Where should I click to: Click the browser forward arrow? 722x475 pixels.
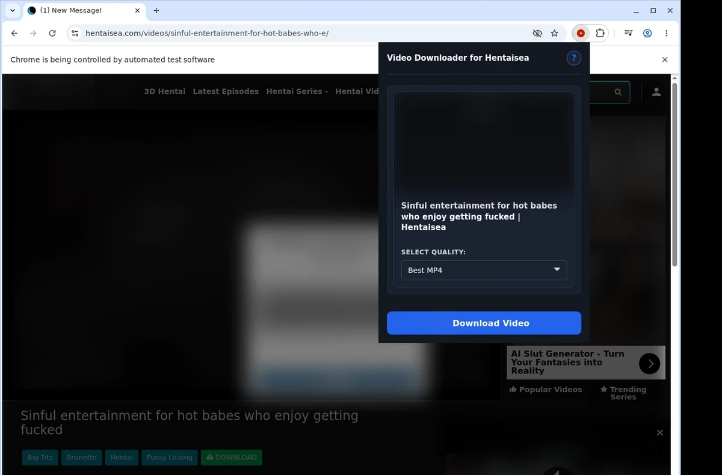pos(33,34)
